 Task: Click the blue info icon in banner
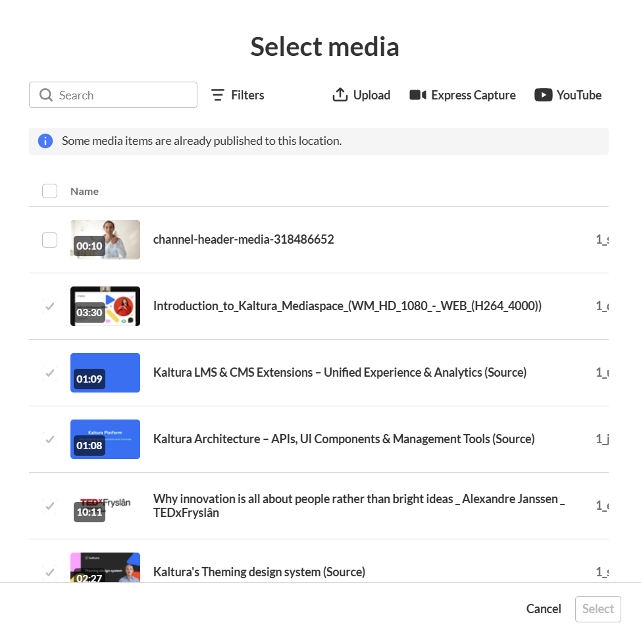click(45, 141)
